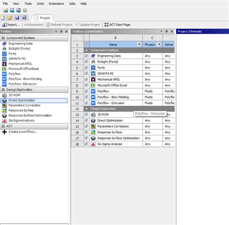Open the Tools menu
Screen dimensions: 229x225
[28, 3]
